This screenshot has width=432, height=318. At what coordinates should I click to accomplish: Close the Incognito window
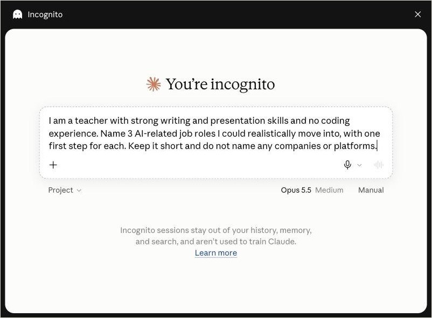(417, 15)
